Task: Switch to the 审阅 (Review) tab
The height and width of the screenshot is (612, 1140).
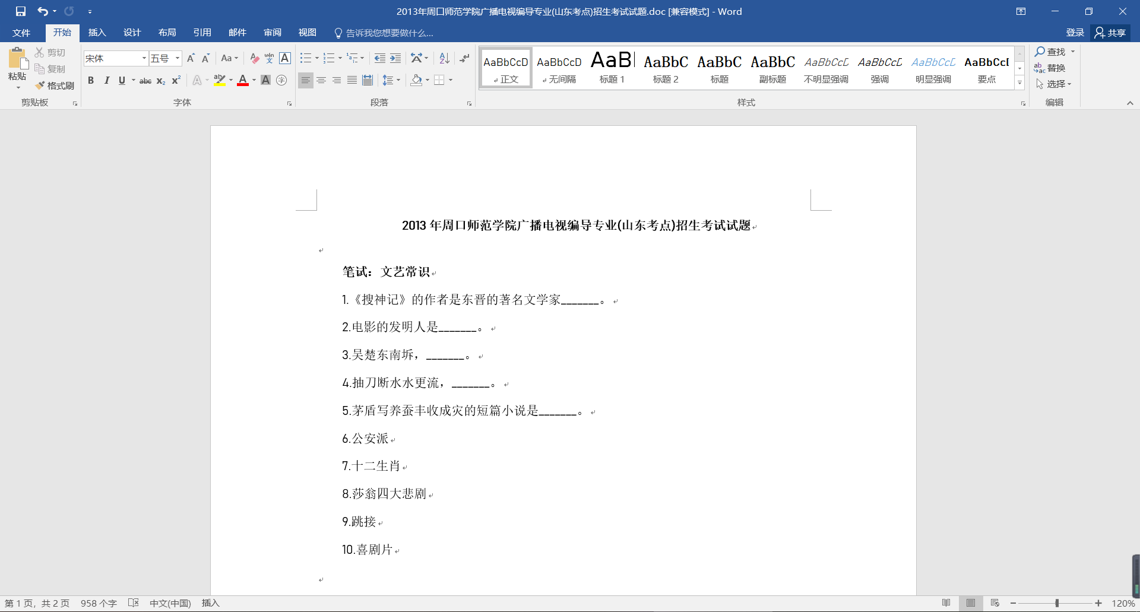Action: tap(273, 33)
